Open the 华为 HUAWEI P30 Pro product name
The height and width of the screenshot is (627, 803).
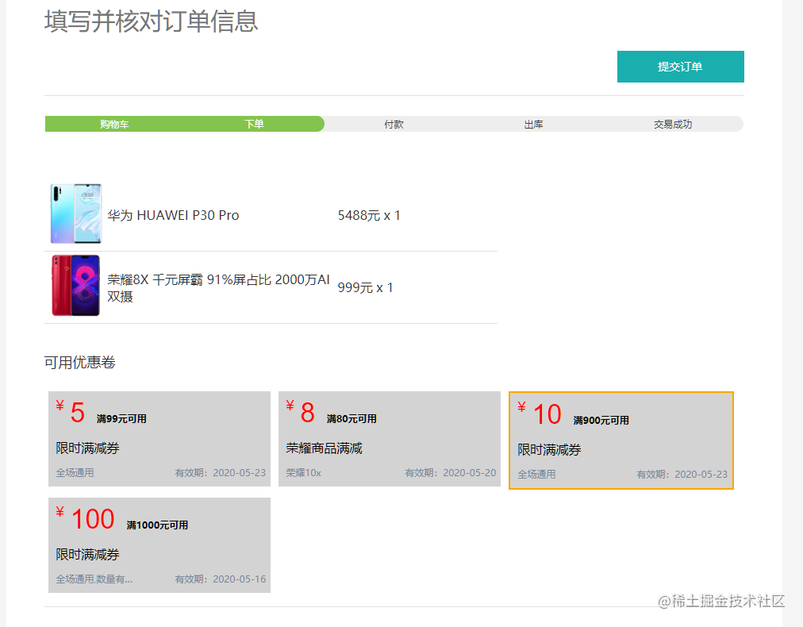point(173,215)
